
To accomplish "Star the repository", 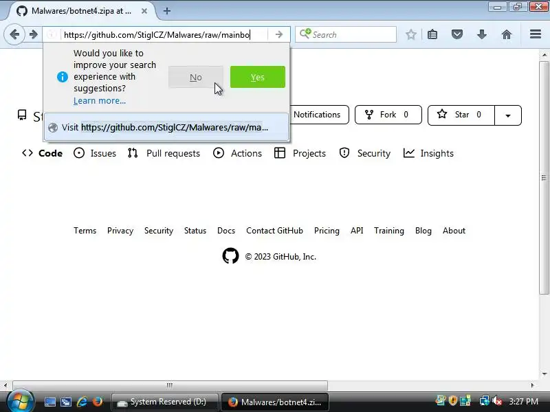I will pyautogui.click(x=461, y=115).
